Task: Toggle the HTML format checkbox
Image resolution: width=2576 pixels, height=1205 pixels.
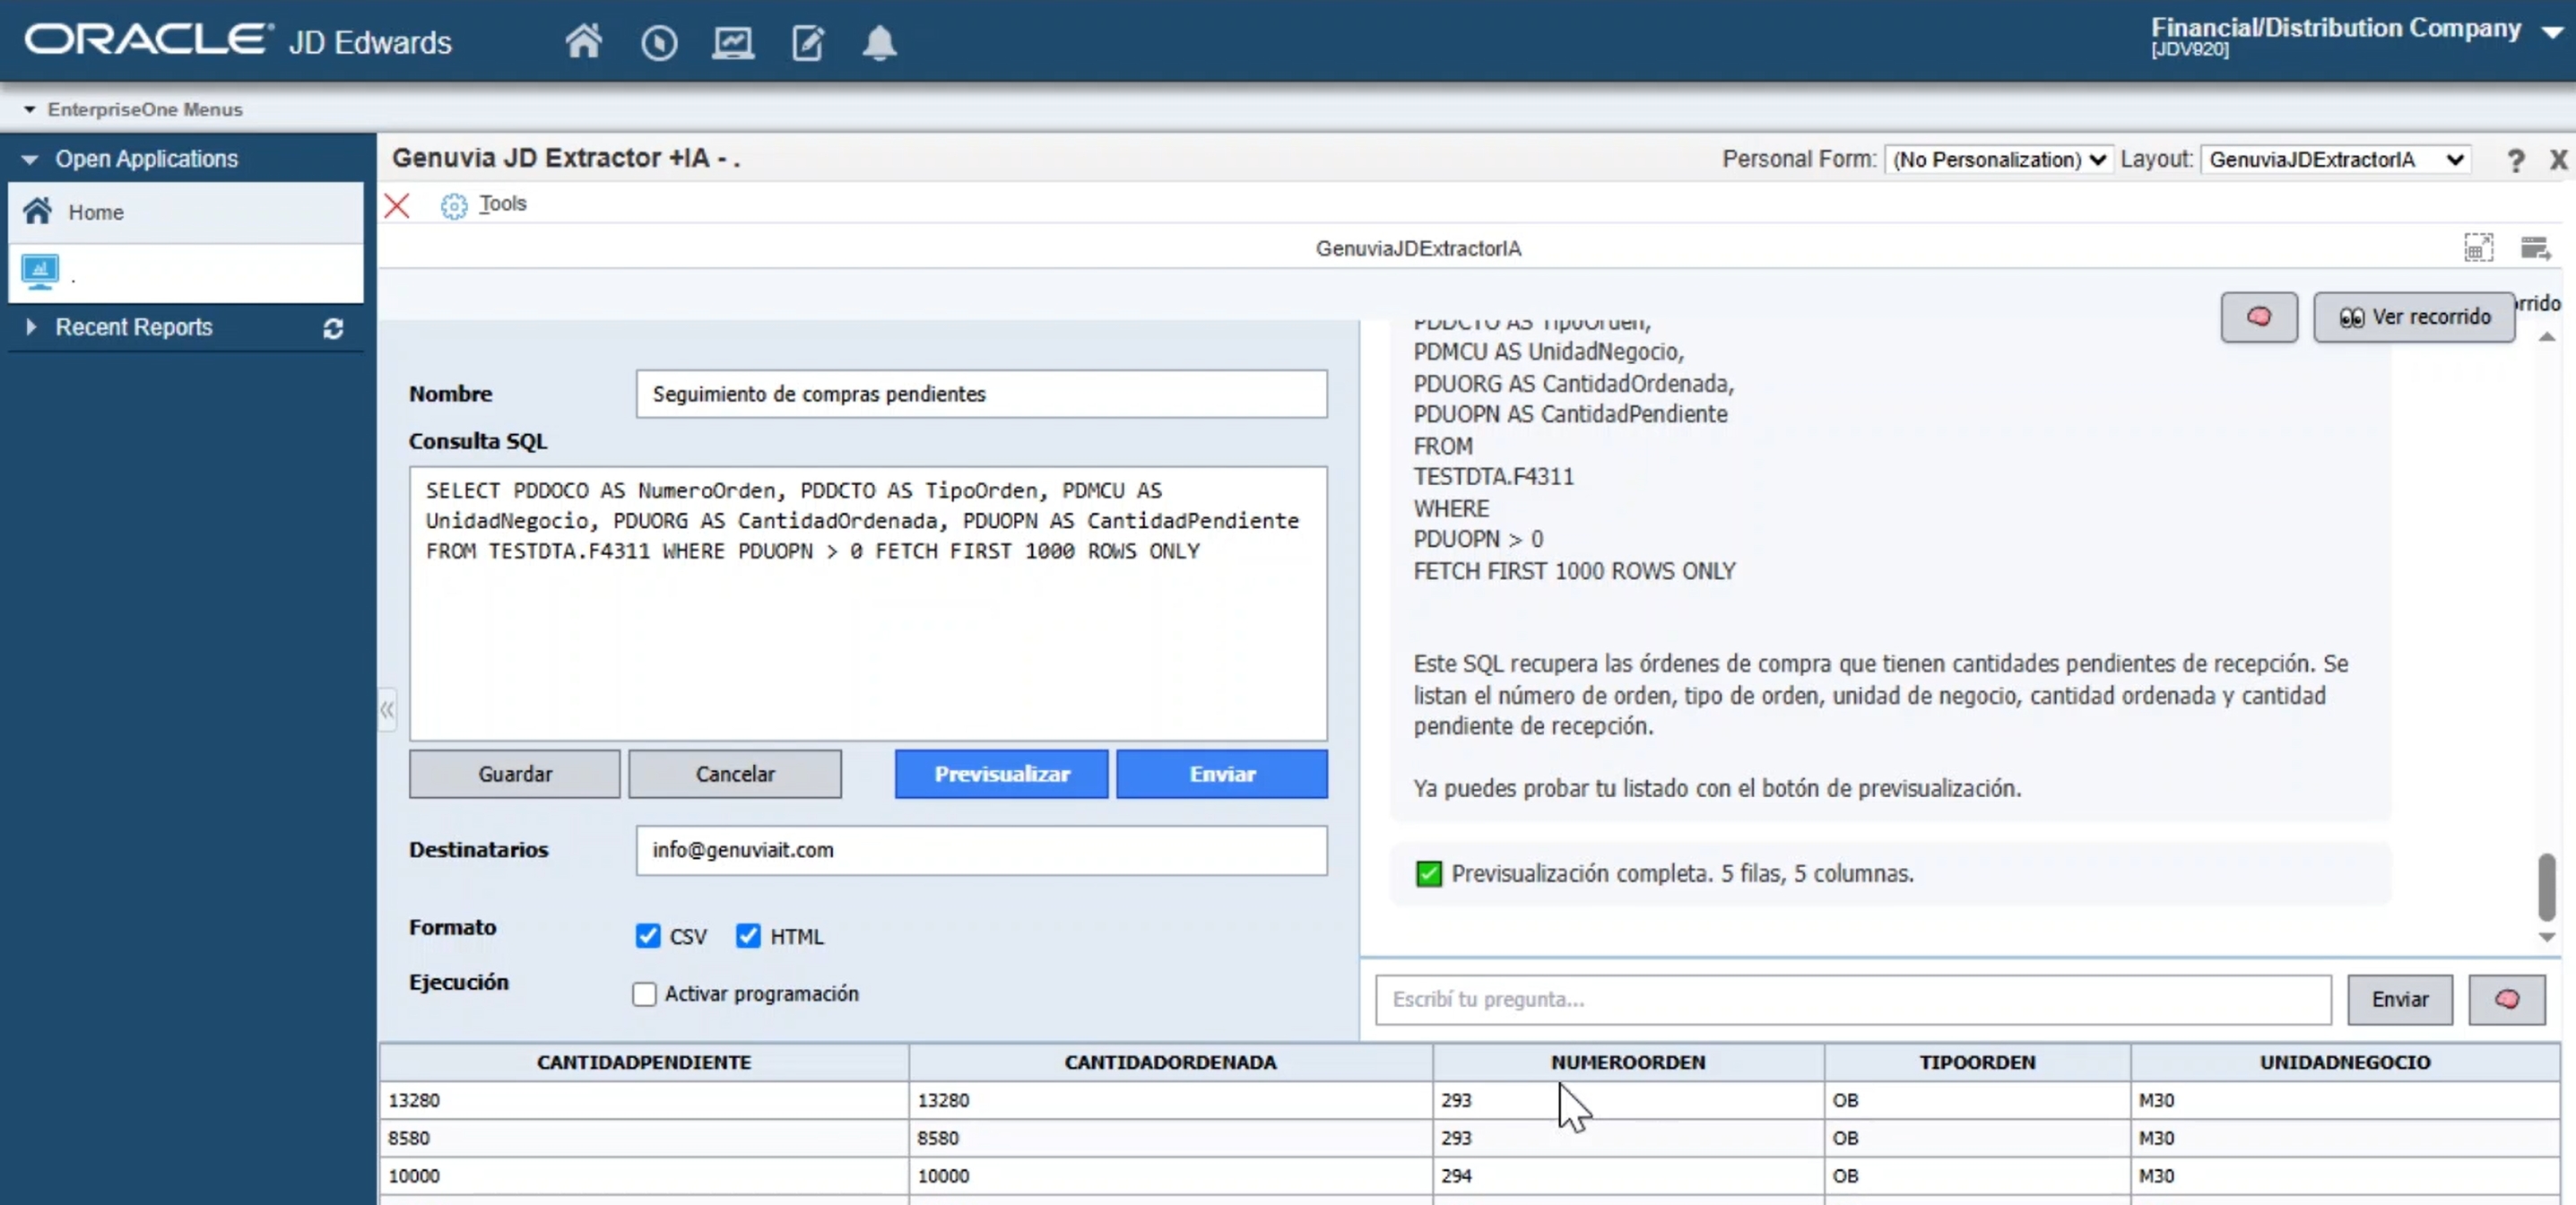Action: [748, 936]
